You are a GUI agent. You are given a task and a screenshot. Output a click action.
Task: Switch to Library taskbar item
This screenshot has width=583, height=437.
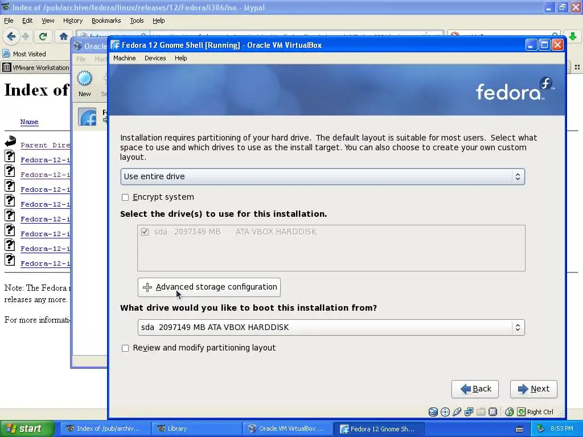coord(196,428)
